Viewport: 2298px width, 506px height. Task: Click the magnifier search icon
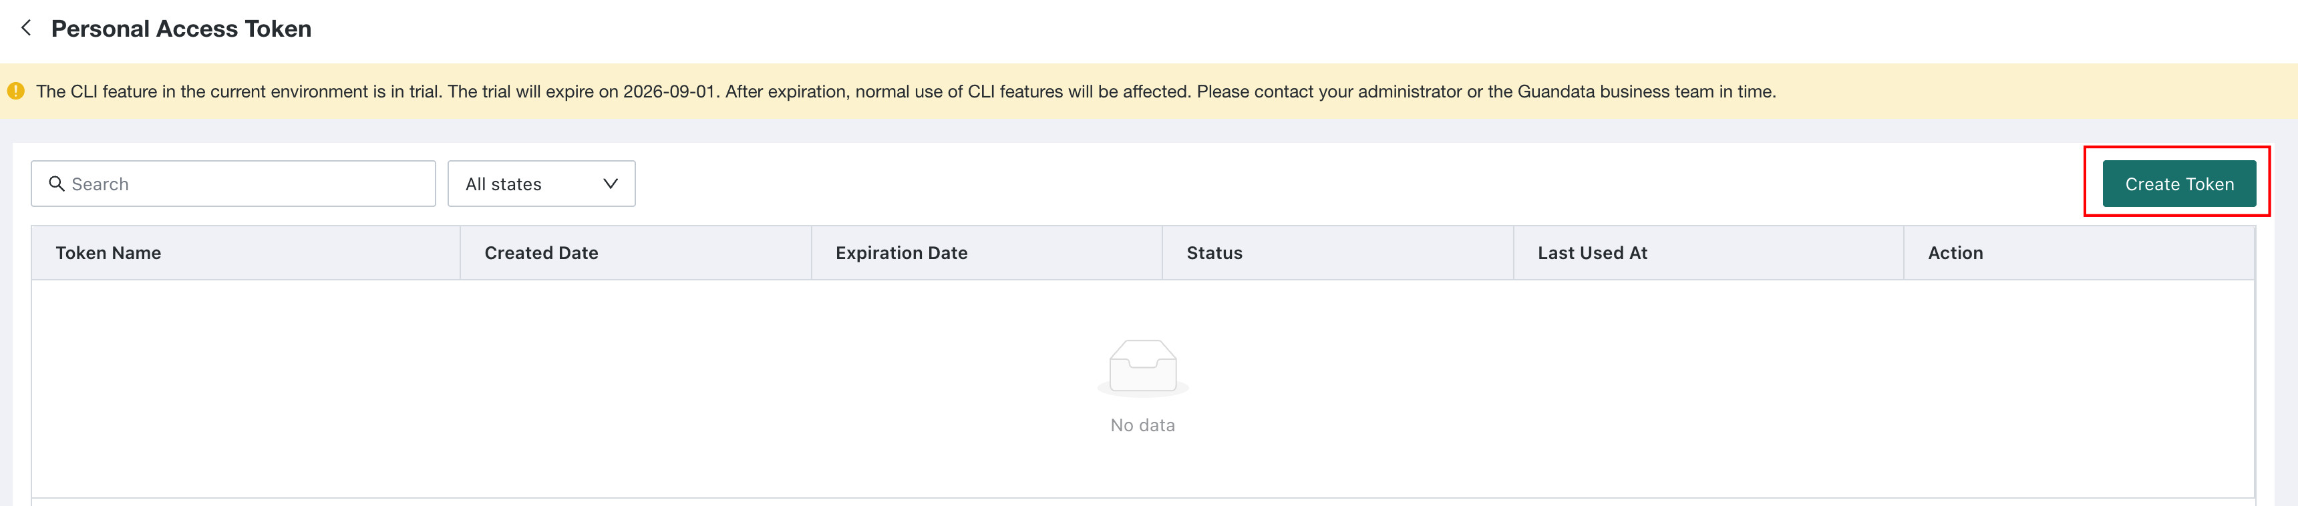56,184
